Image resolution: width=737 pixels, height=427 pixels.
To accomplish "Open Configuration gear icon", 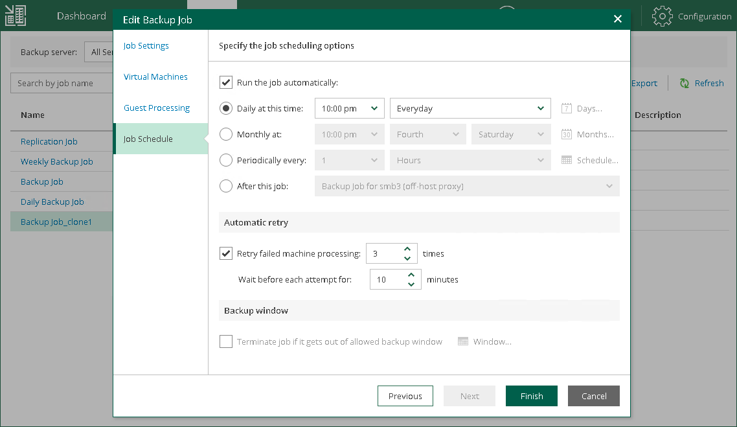I will tap(663, 16).
